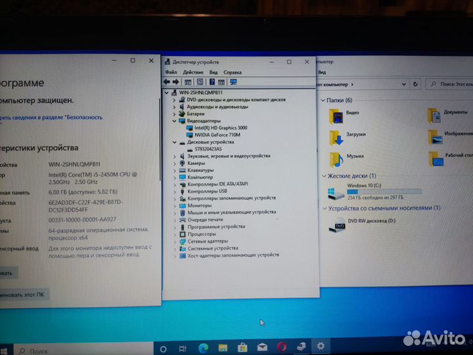473x355 pixels.
Task: Open the Изображения folder in Explorer
Action: (450, 137)
